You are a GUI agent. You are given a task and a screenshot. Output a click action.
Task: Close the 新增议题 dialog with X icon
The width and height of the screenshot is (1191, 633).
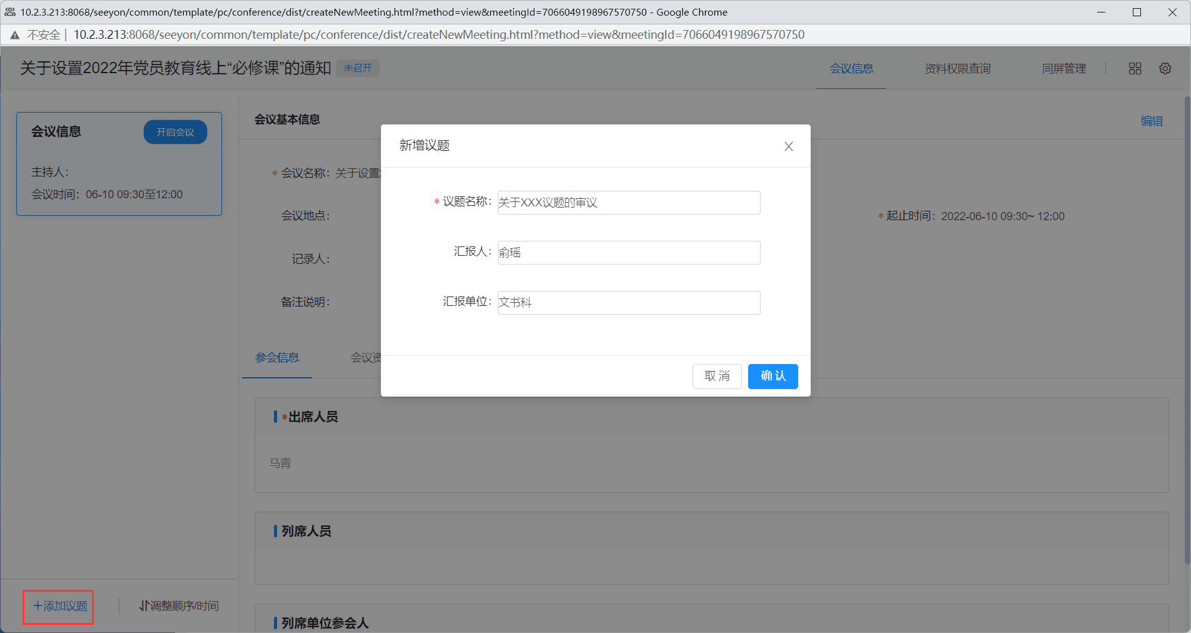click(788, 146)
